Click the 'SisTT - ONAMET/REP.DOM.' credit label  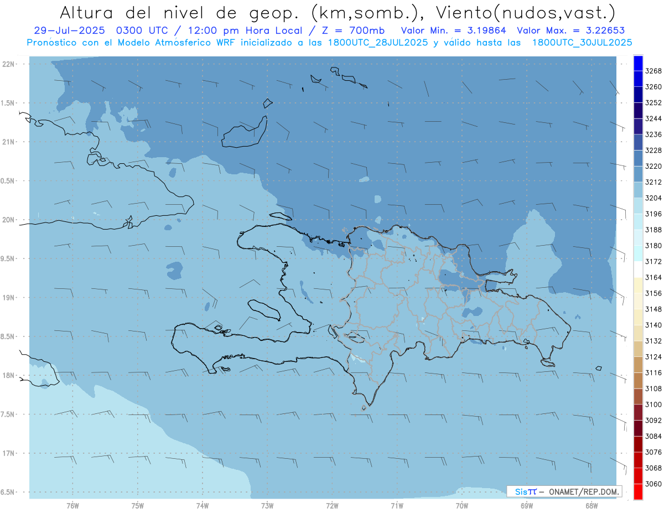564,491
